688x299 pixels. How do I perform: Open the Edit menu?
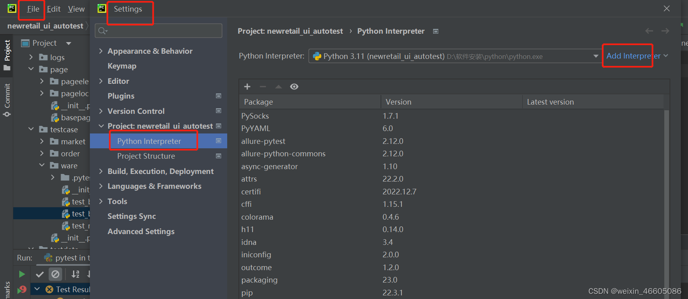[53, 9]
